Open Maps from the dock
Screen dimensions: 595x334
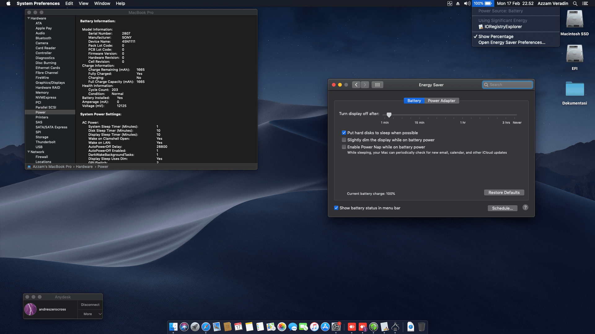coord(271,327)
